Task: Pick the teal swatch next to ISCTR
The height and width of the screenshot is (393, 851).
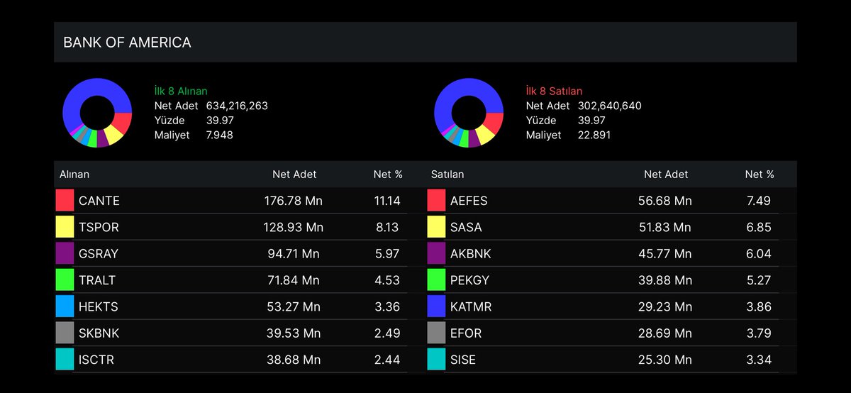Action: pyautogui.click(x=65, y=360)
